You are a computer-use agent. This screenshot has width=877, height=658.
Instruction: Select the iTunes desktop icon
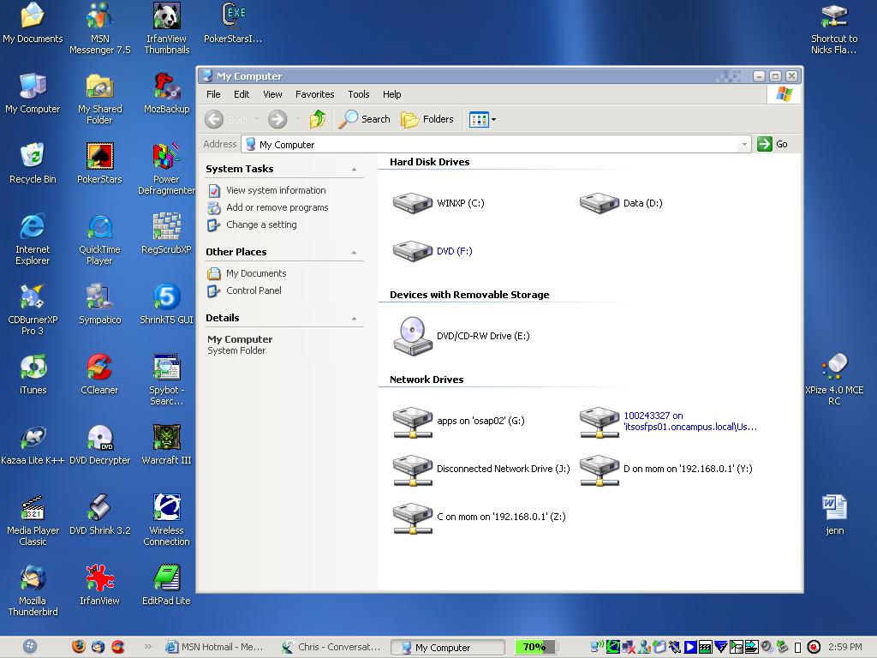pos(33,374)
